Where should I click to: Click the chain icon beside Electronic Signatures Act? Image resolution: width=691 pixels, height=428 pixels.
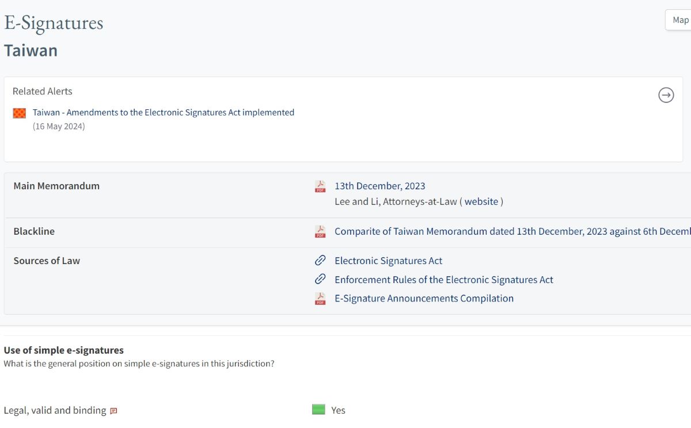320,261
